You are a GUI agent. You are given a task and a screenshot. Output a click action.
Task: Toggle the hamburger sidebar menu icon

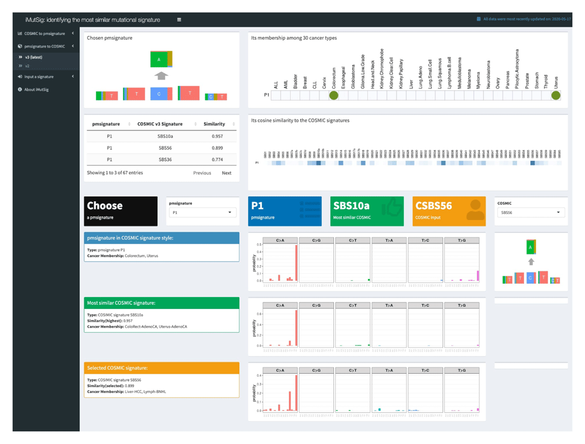click(179, 20)
